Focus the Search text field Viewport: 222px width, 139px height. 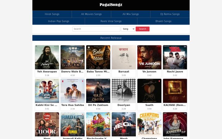pos(96,29)
